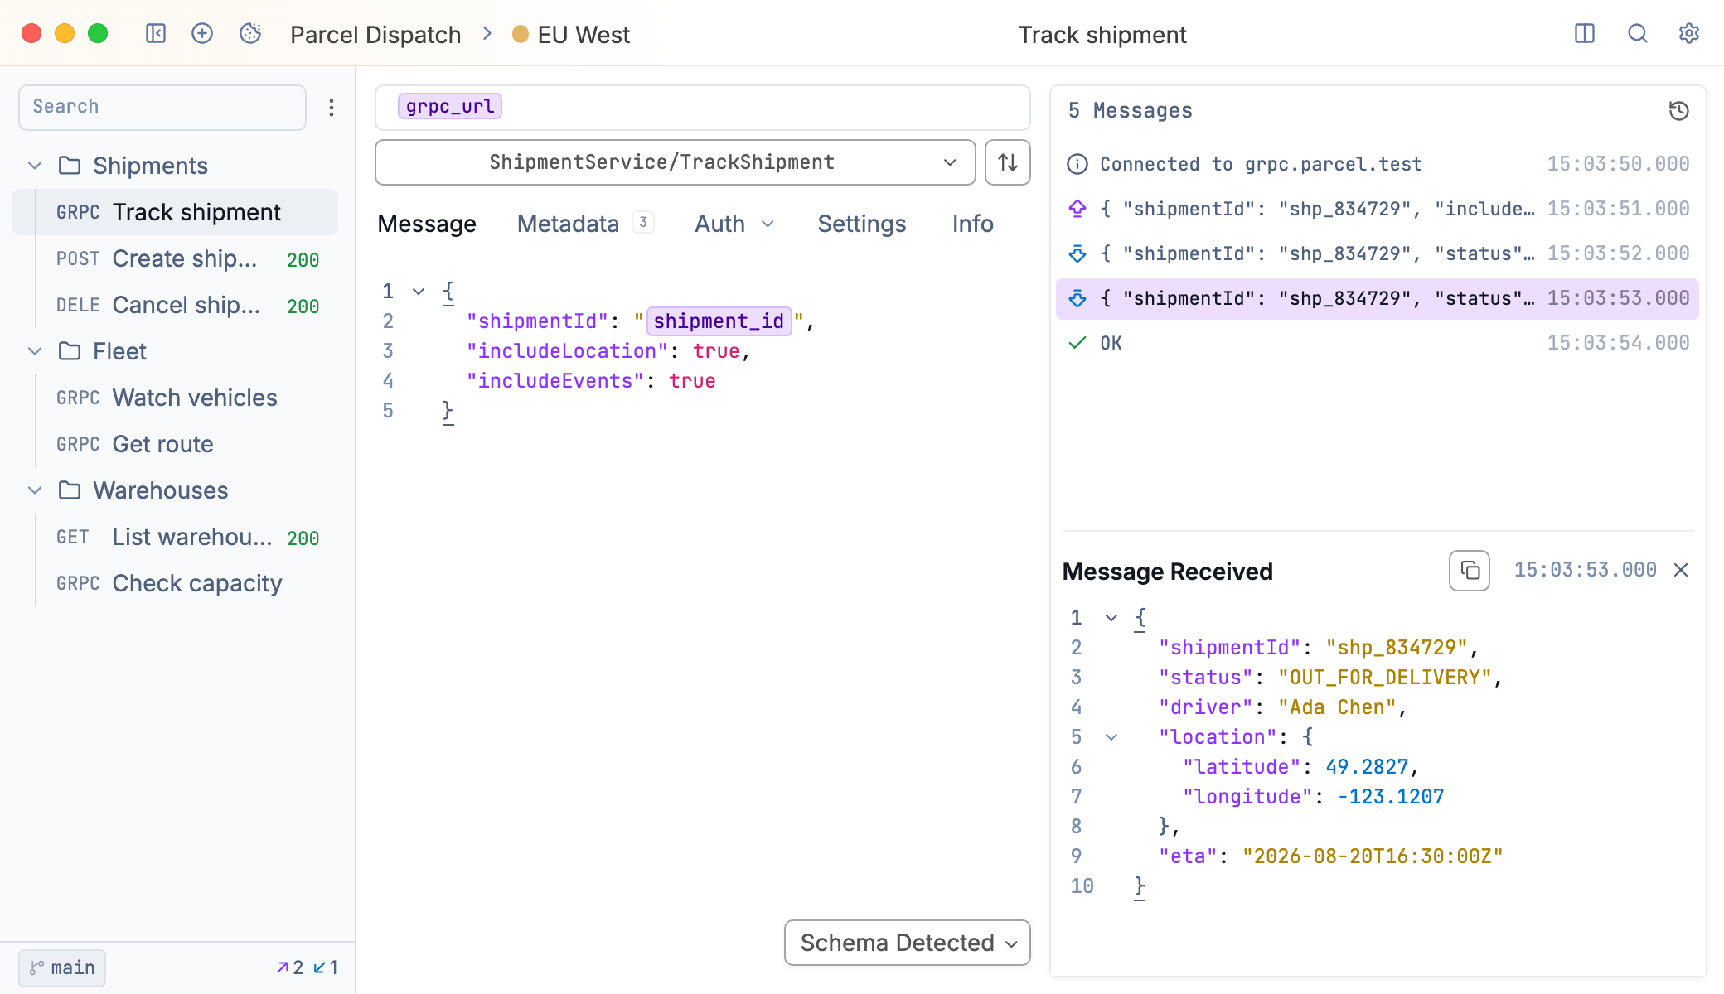1724x994 pixels.
Task: Open the sidebar three-dot menu
Action: click(332, 108)
